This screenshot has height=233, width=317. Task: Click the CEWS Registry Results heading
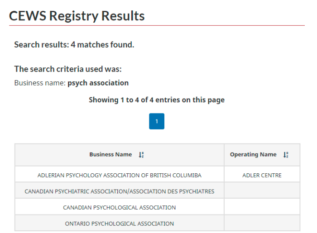tap(77, 16)
